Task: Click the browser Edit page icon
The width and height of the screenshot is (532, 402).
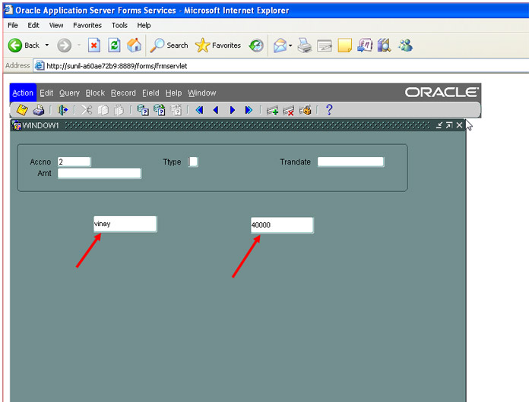Action: pos(325,46)
